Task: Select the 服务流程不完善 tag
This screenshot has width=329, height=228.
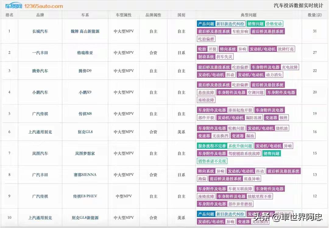Action: pyautogui.click(x=212, y=146)
